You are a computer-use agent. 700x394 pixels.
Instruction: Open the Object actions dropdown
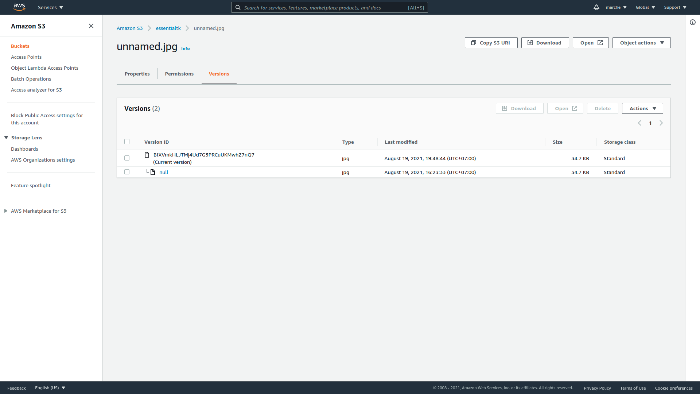[641, 43]
